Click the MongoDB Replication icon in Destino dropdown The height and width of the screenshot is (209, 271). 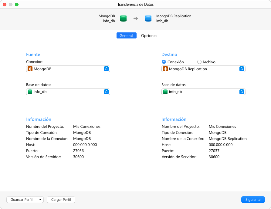(x=165, y=69)
